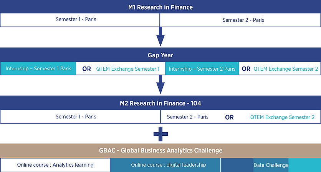Image resolution: width=321 pixels, height=172 pixels.
Task: Click the Gap Year header bar
Action: pos(160,55)
